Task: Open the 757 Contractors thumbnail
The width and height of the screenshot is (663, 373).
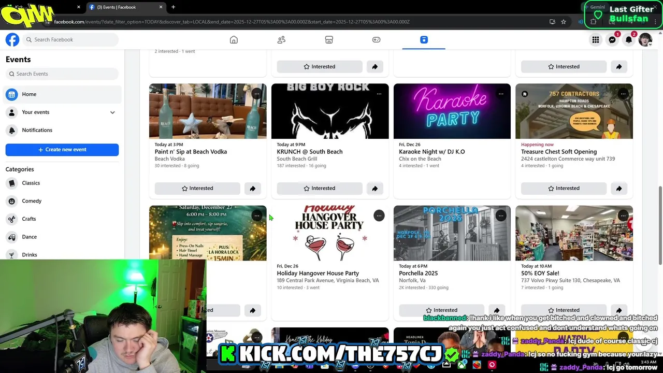Action: [574, 111]
